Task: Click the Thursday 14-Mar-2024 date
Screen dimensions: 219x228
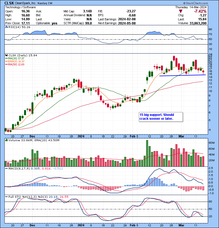Action: coord(191,7)
